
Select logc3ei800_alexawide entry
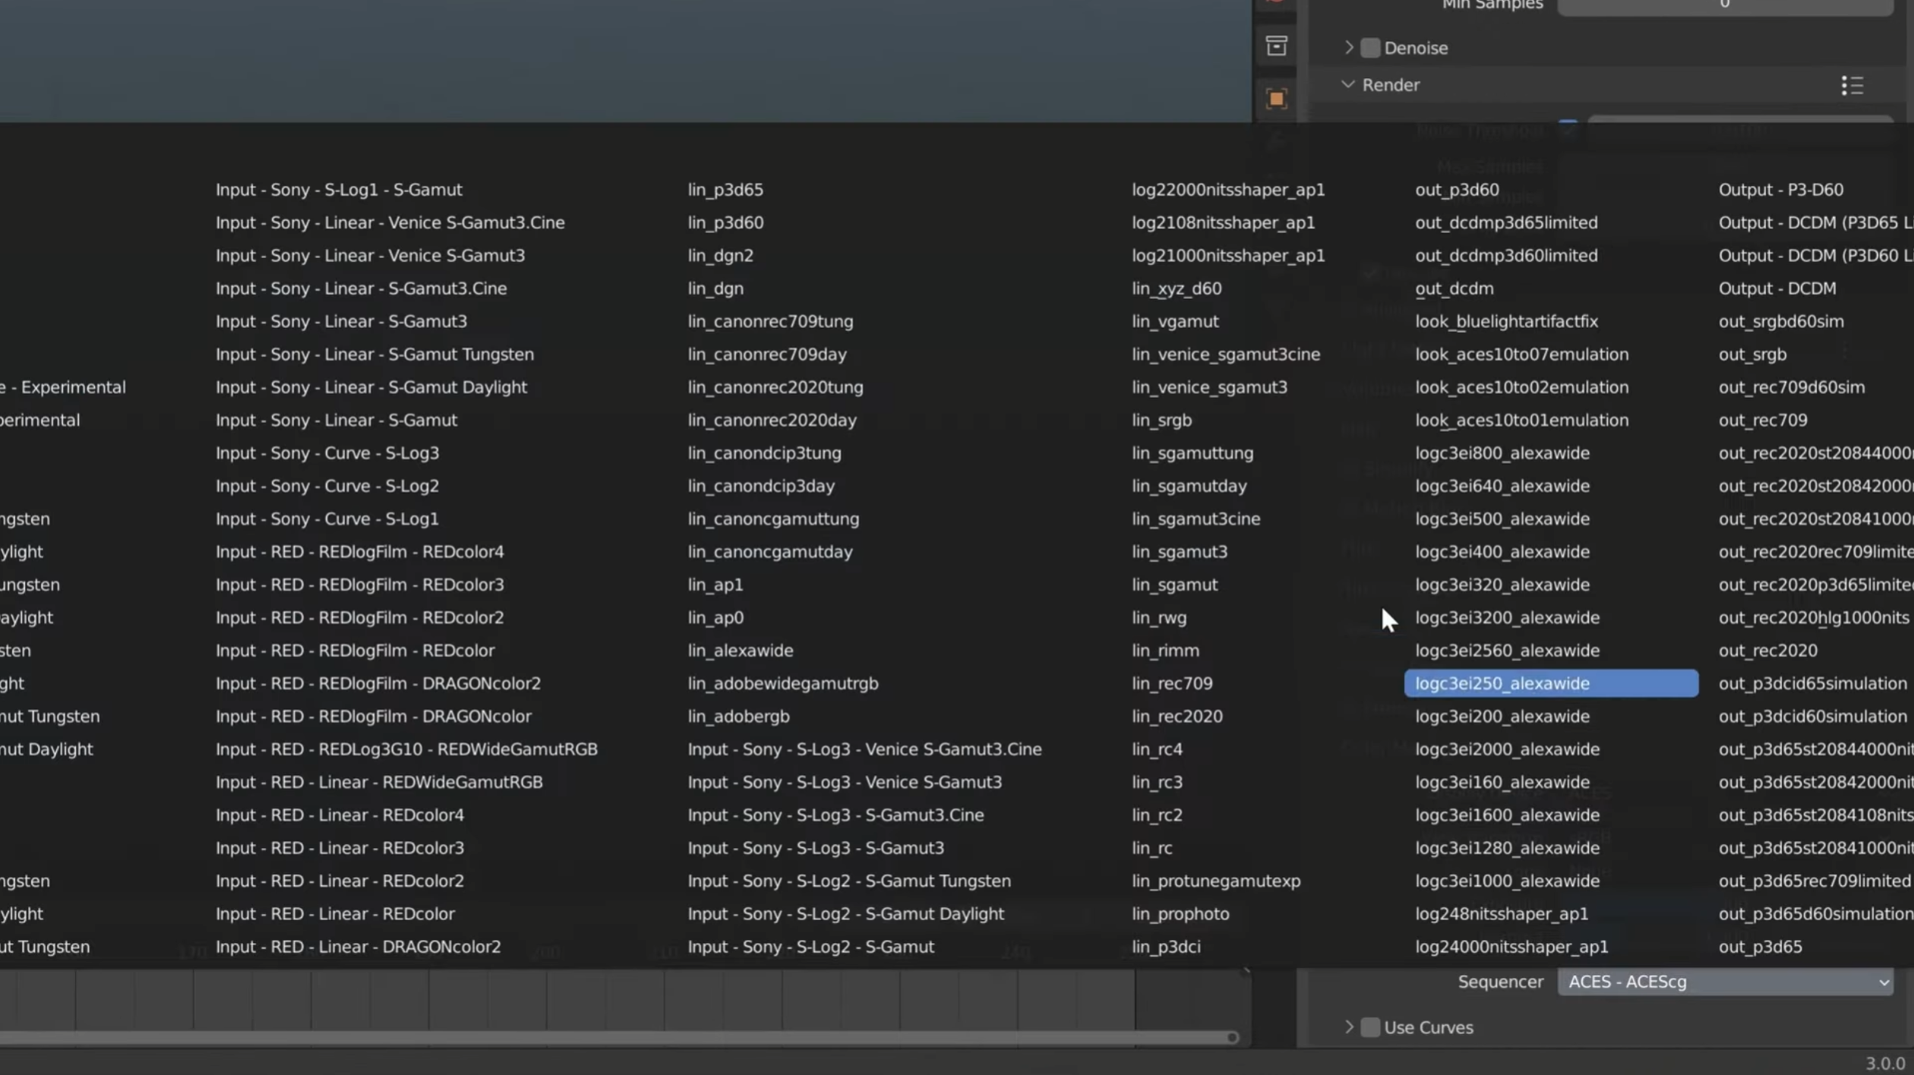(x=1502, y=453)
